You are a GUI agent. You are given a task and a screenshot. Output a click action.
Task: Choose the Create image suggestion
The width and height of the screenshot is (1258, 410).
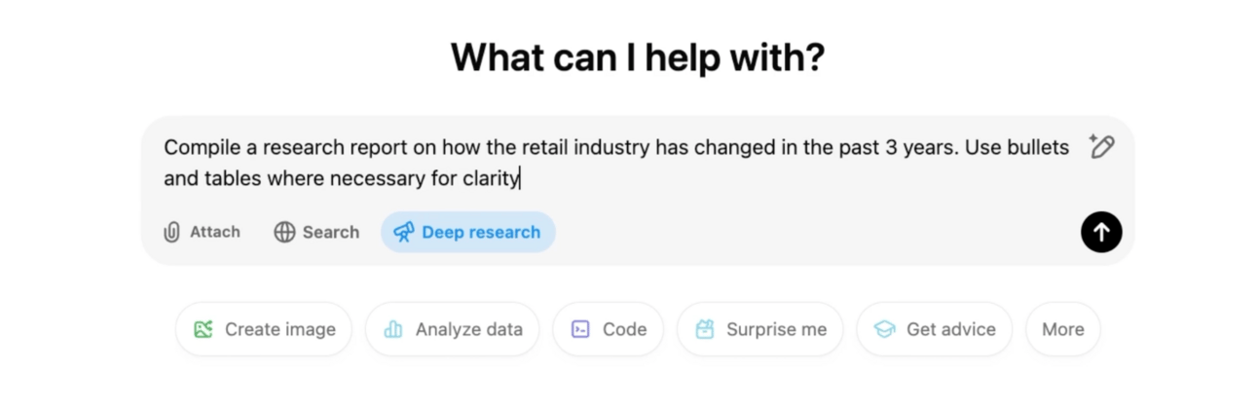tap(264, 329)
